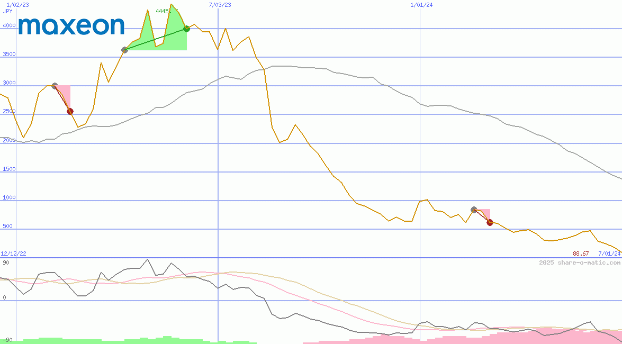Viewport: 622px width, 344px height.
Task: Click the 88.67 latest price readout
Action: 580,254
